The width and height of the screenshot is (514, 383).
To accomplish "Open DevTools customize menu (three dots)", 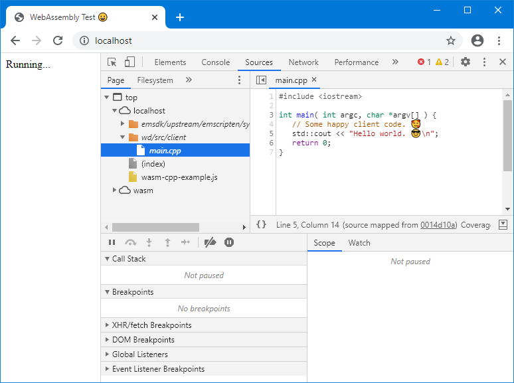I will [x=484, y=62].
